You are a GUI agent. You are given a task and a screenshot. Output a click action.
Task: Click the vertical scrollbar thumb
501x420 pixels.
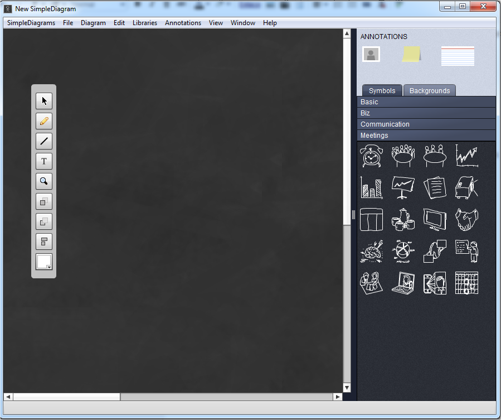(347, 132)
